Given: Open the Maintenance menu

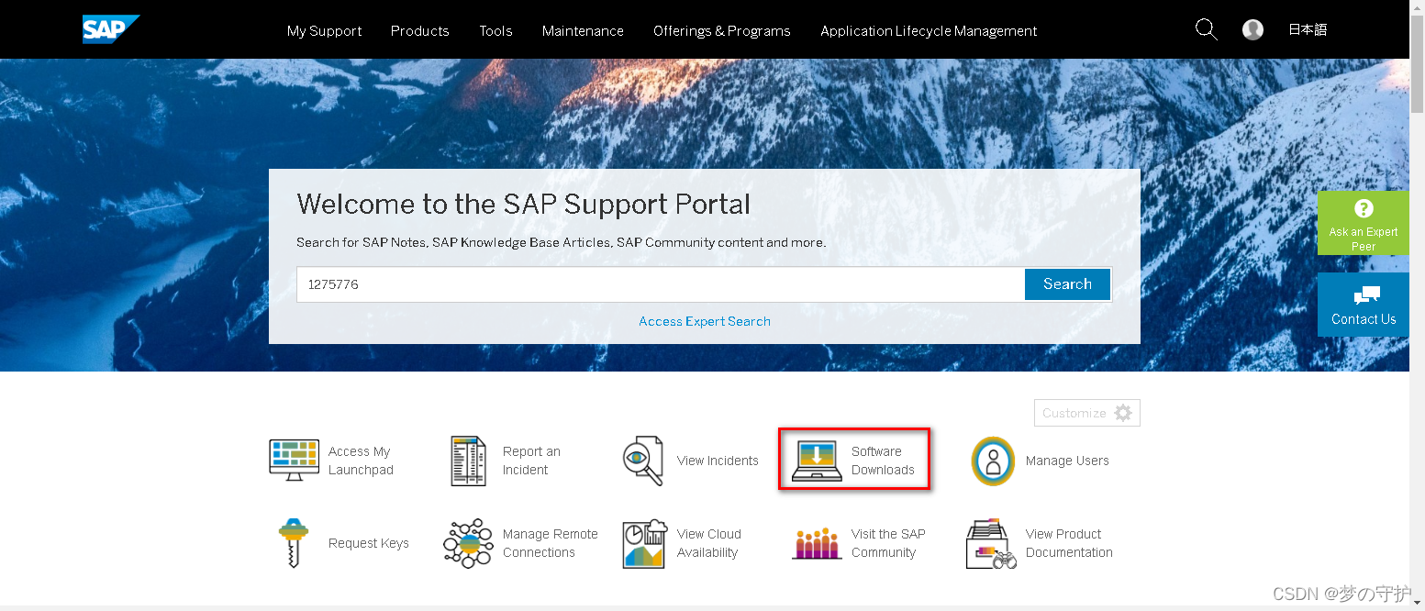Looking at the screenshot, I should coord(583,30).
